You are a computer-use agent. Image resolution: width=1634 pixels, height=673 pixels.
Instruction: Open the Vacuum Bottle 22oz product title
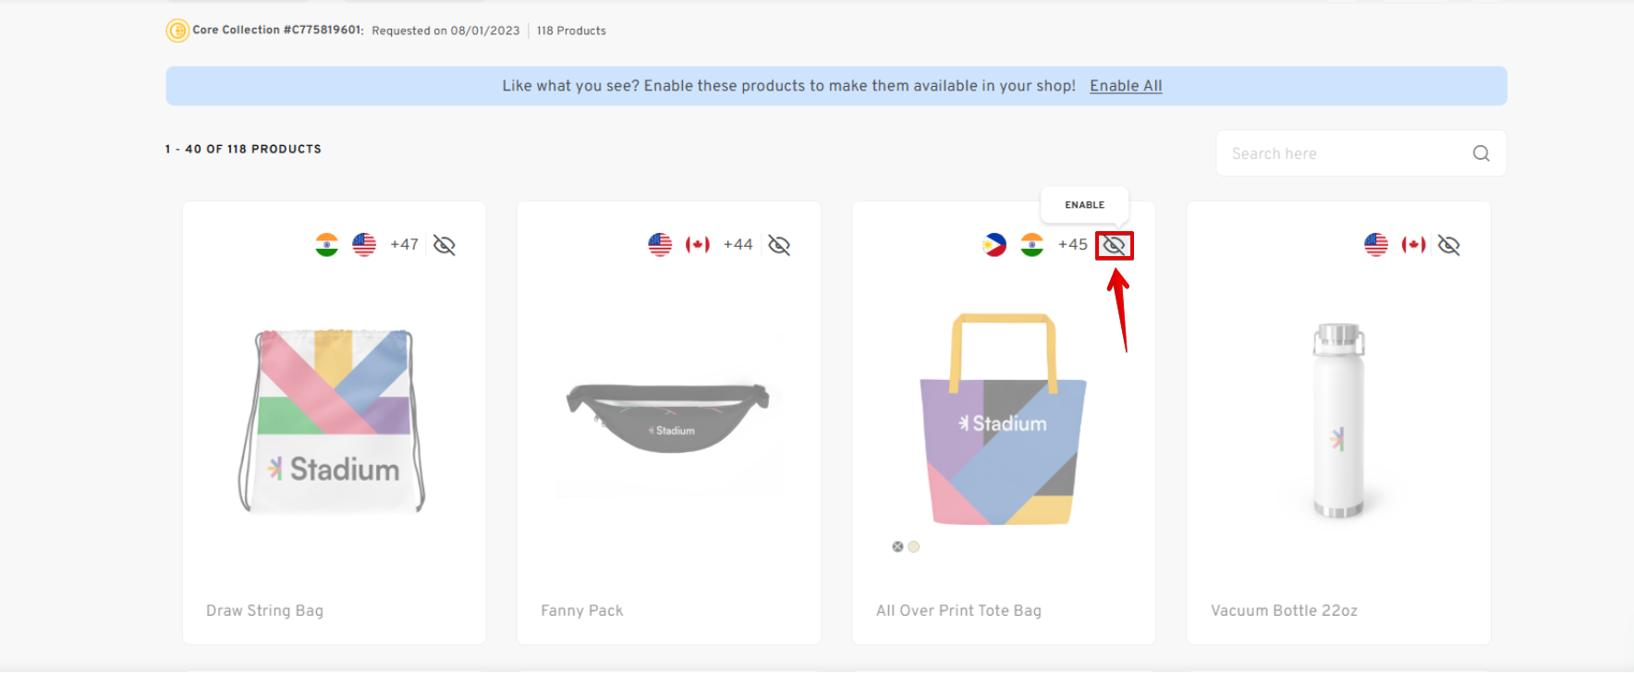pyautogui.click(x=1284, y=610)
